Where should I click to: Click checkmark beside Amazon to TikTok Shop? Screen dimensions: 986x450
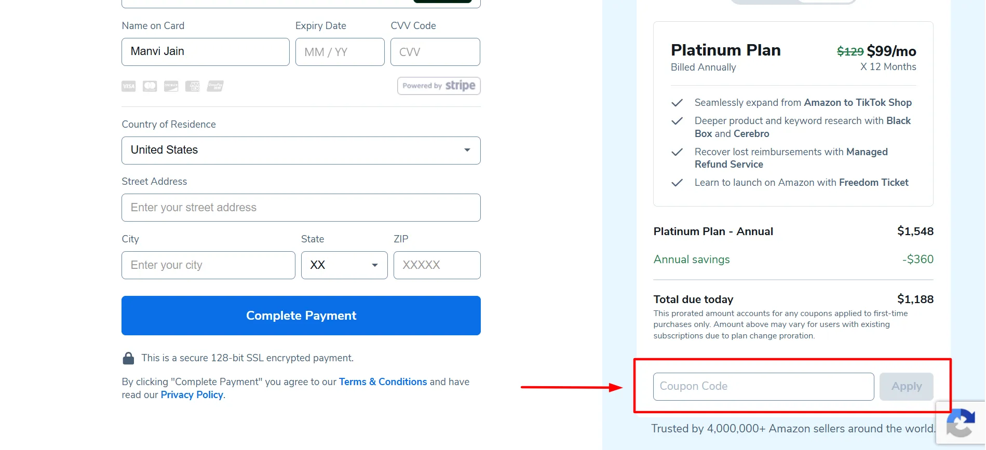point(677,103)
